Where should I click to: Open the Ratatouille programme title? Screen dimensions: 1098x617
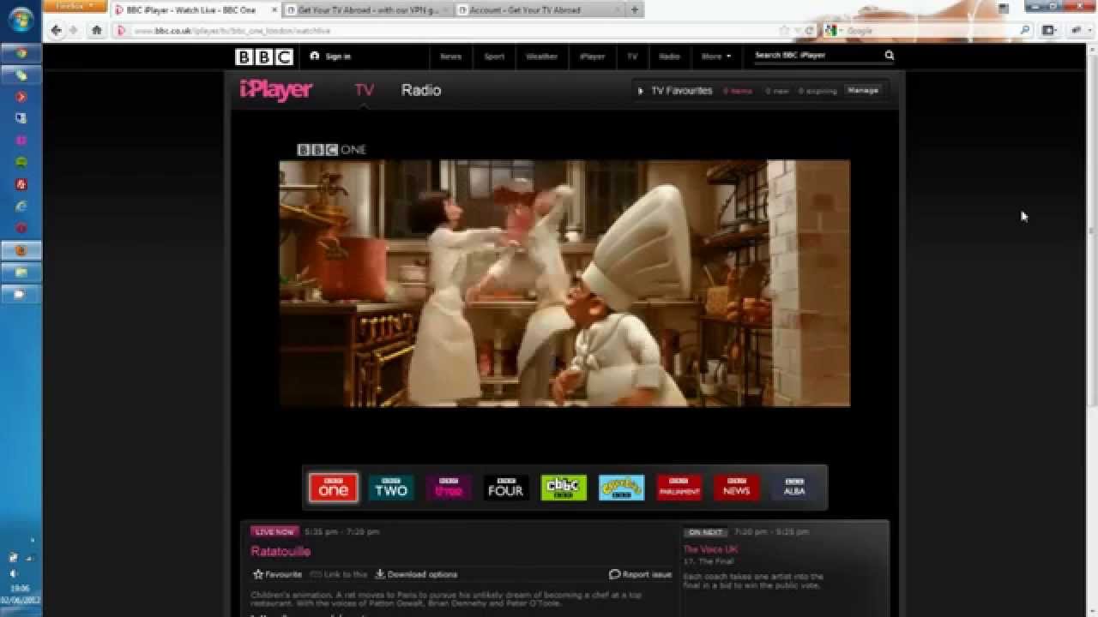(281, 551)
